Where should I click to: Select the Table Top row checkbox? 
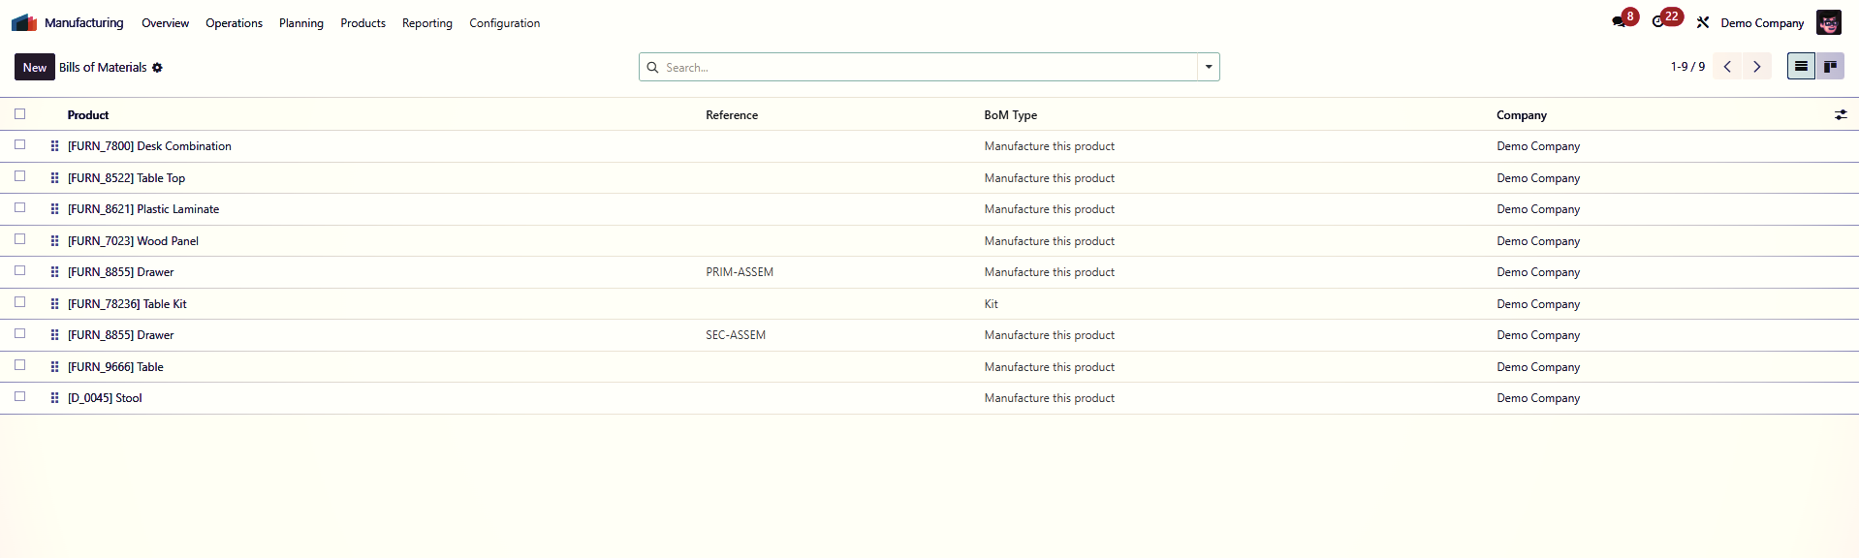tap(19, 177)
